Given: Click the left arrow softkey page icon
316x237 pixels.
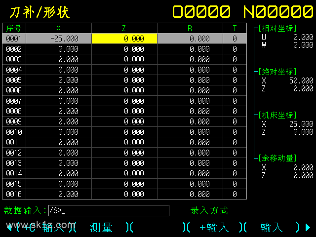Looking at the screenshot, I should tap(9, 228).
